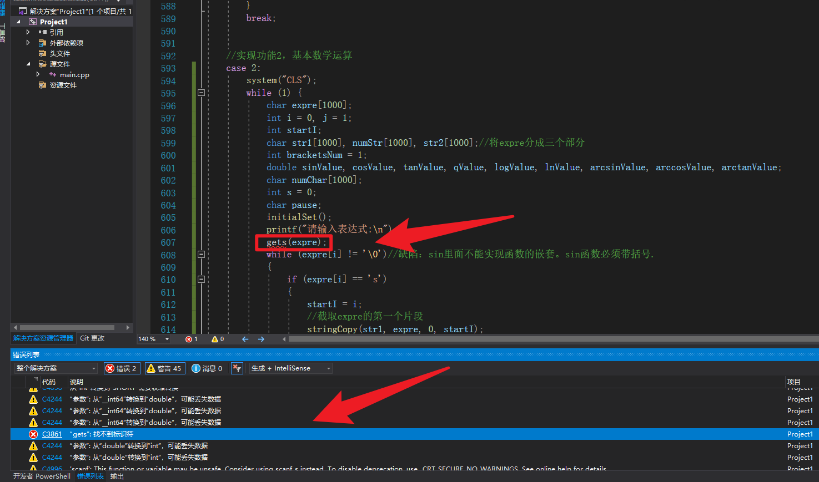The height and width of the screenshot is (482, 819).
Task: Collapse the code fold at line 595
Action: pos(201,93)
